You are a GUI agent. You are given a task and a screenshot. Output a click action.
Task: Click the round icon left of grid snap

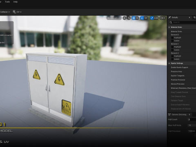click(129, 18)
